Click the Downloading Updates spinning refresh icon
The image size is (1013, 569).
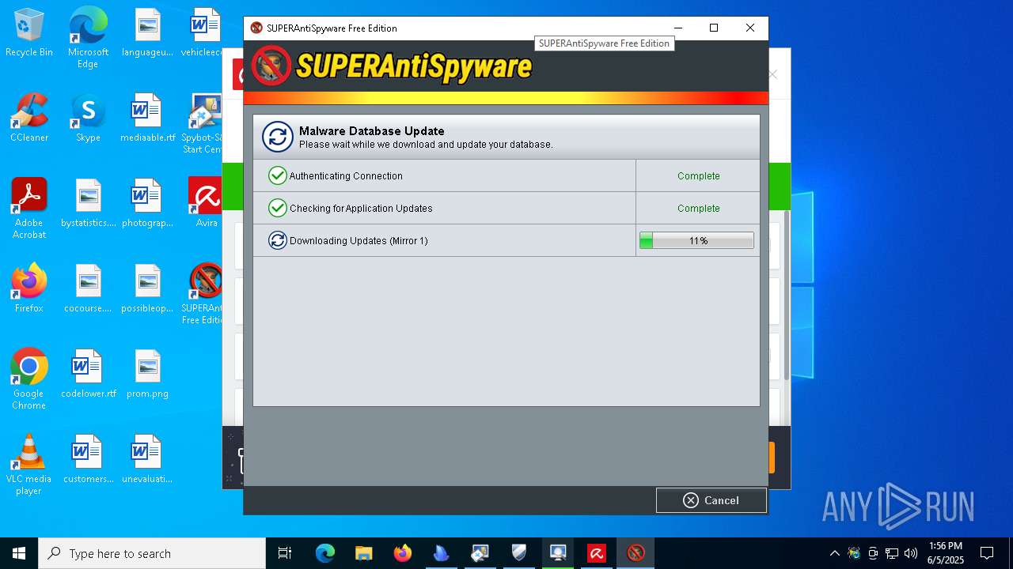pos(277,240)
